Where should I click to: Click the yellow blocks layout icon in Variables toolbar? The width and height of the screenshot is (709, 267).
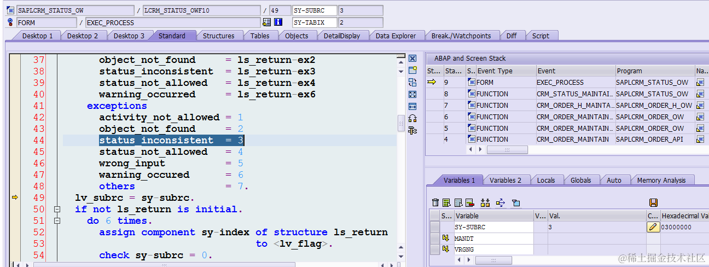click(x=485, y=203)
